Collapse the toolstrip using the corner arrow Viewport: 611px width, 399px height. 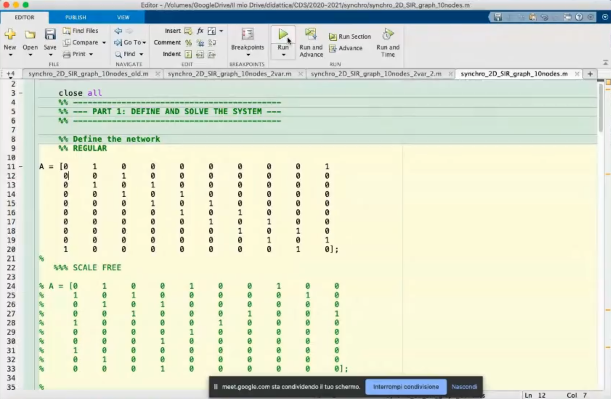(x=605, y=62)
